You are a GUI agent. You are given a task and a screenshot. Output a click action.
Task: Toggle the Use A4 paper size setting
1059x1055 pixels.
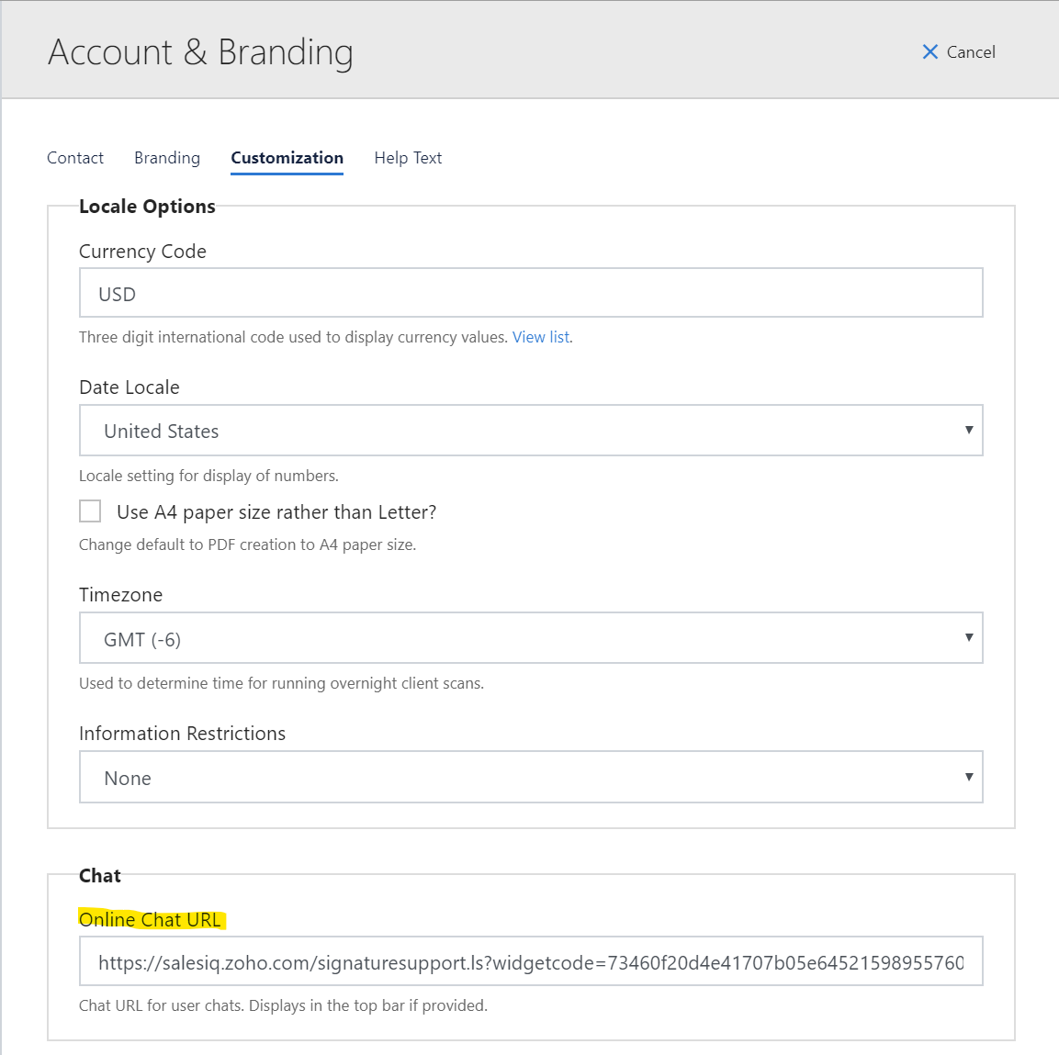tap(89, 511)
